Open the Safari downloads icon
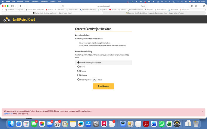This screenshot has width=207, height=129. click(x=192, y=6)
